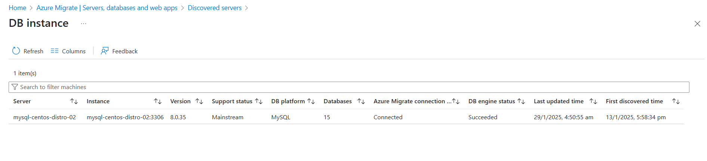Navigate to Azure Migrate servers breadcrumb

click(x=107, y=8)
